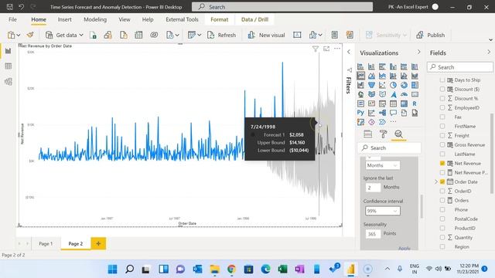This screenshot has width=495, height=278.
Task: Check the Days to Ship field
Action: 442,80
